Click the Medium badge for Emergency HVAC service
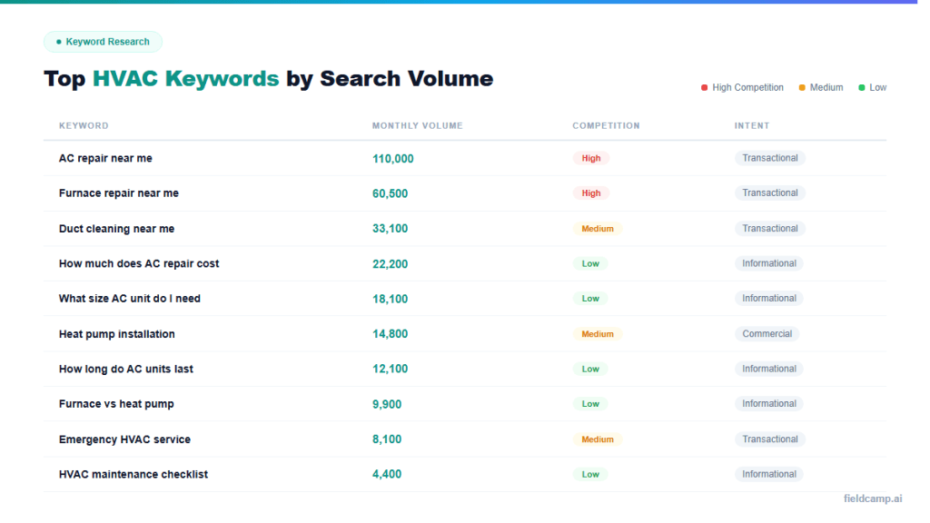Screen dimensions: 930x523 (597, 439)
